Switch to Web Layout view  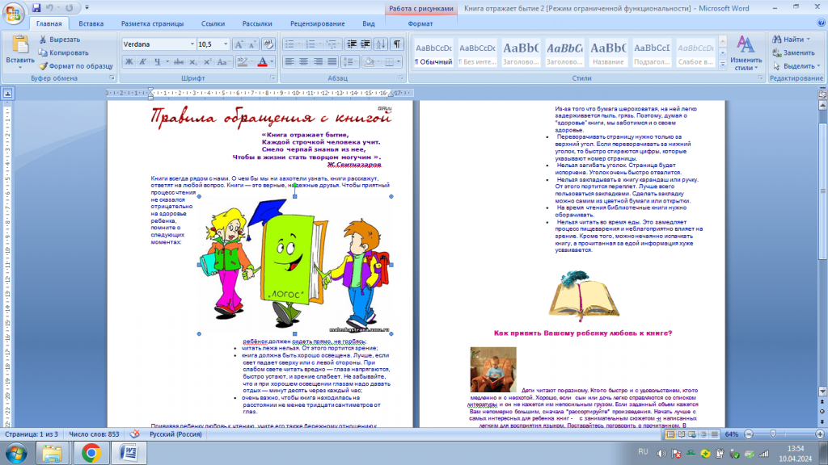(x=692, y=434)
